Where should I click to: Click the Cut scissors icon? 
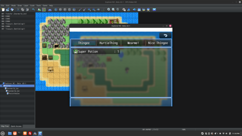(18, 9)
